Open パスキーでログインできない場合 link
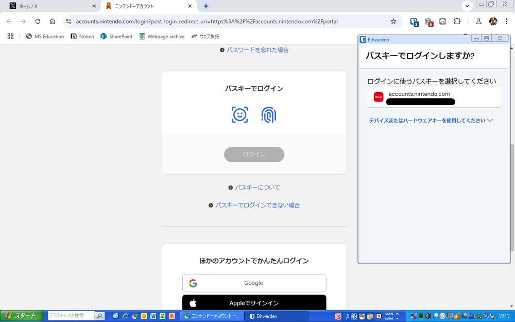Image resolution: width=515 pixels, height=322 pixels. pyautogui.click(x=257, y=205)
